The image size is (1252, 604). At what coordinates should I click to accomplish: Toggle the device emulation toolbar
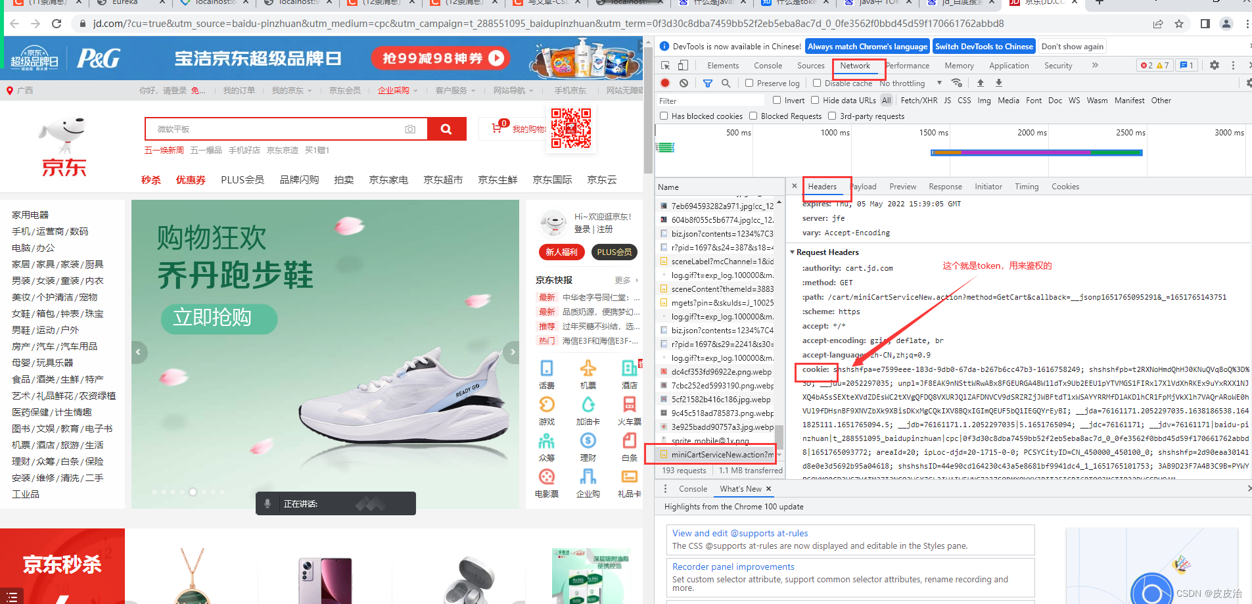tap(683, 65)
